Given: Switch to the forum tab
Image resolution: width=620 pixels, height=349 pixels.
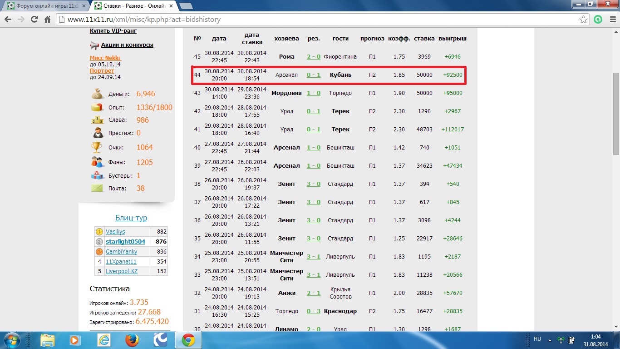Looking at the screenshot, I should pyautogui.click(x=45, y=6).
